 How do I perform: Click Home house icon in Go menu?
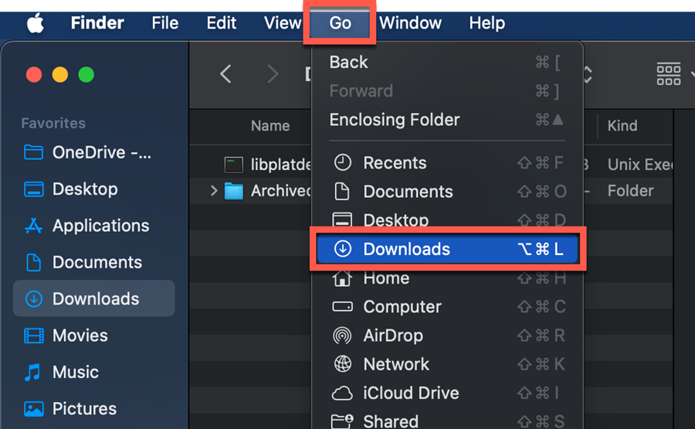coord(342,278)
